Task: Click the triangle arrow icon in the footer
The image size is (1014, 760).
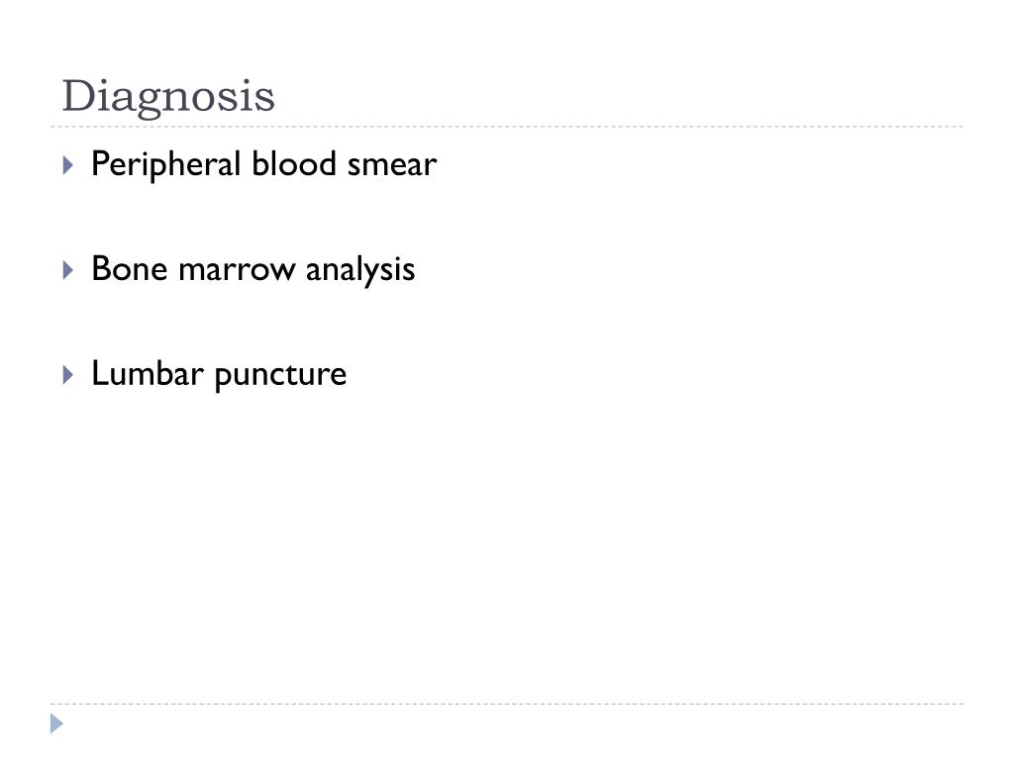Action: click(x=56, y=723)
